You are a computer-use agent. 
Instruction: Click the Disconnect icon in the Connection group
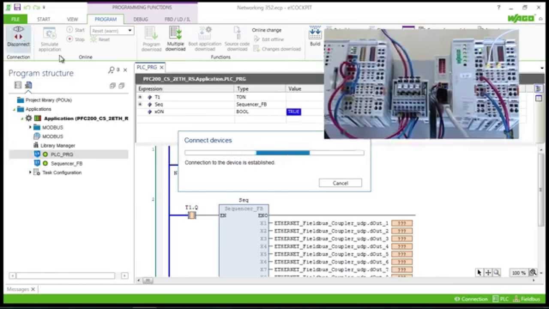[18, 33]
